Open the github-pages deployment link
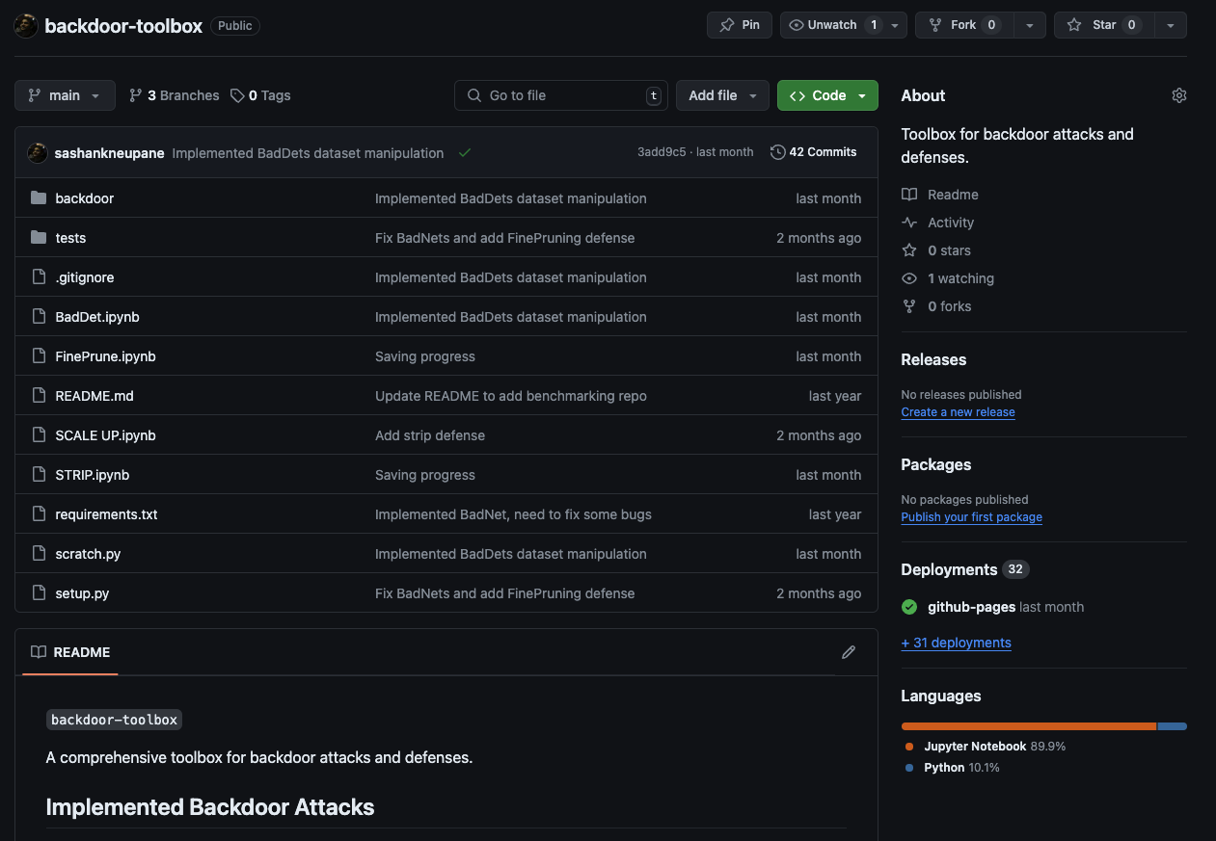 (x=971, y=607)
